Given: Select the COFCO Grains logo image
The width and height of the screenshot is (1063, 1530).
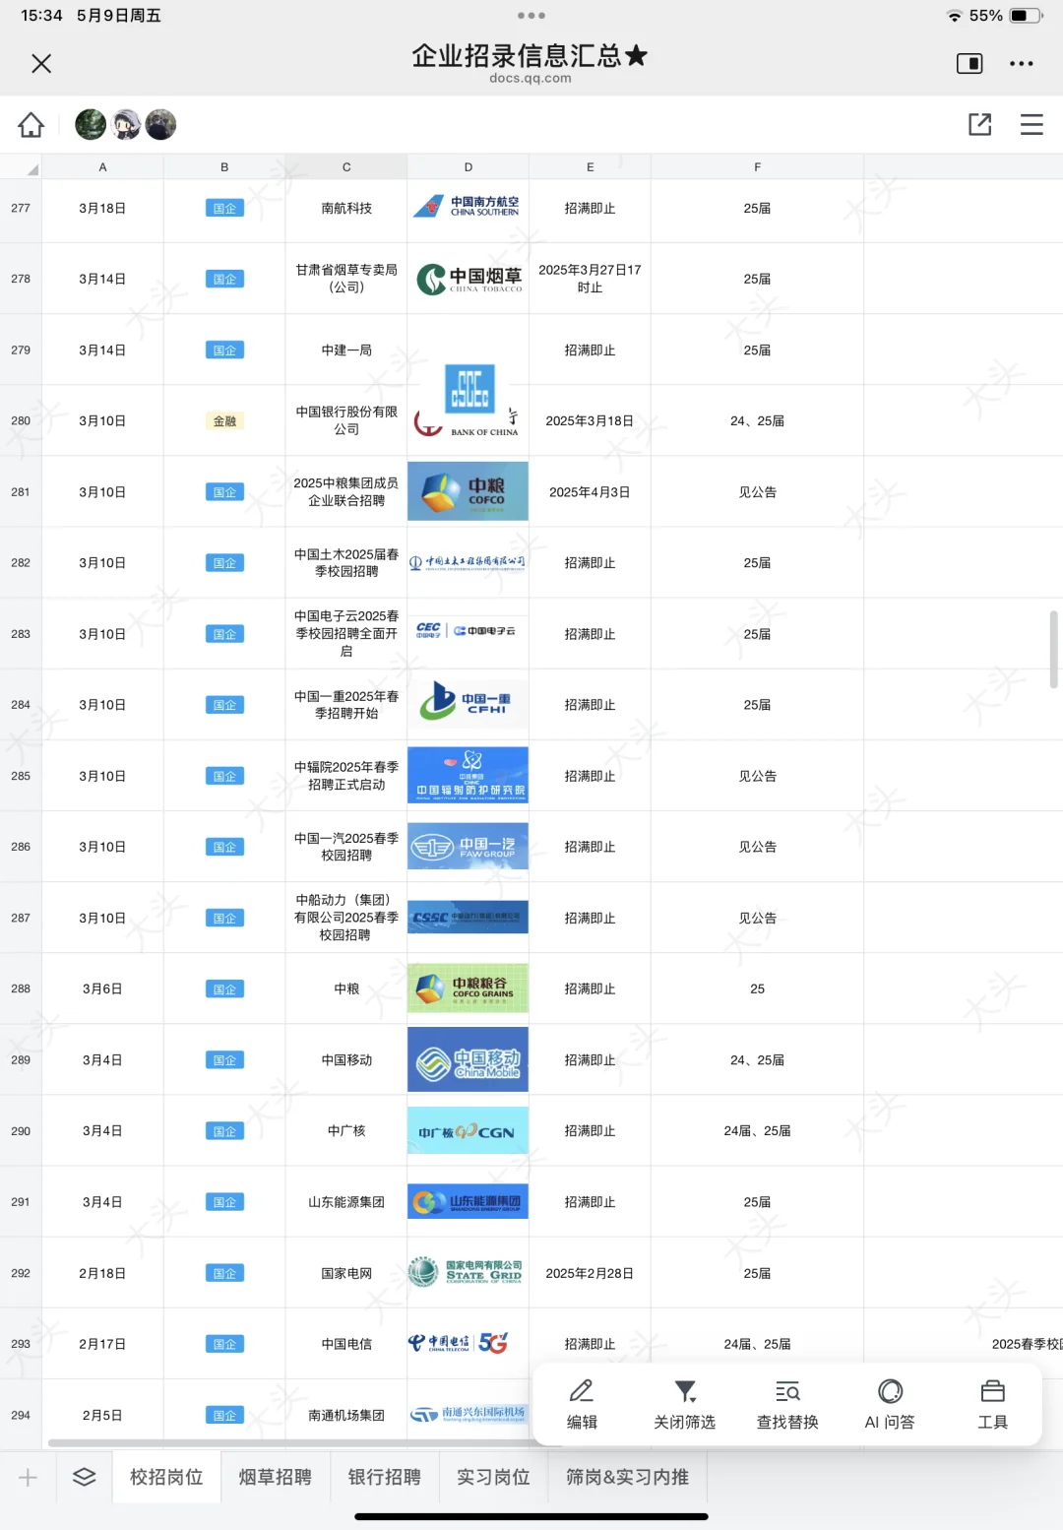Looking at the screenshot, I should coord(468,988).
